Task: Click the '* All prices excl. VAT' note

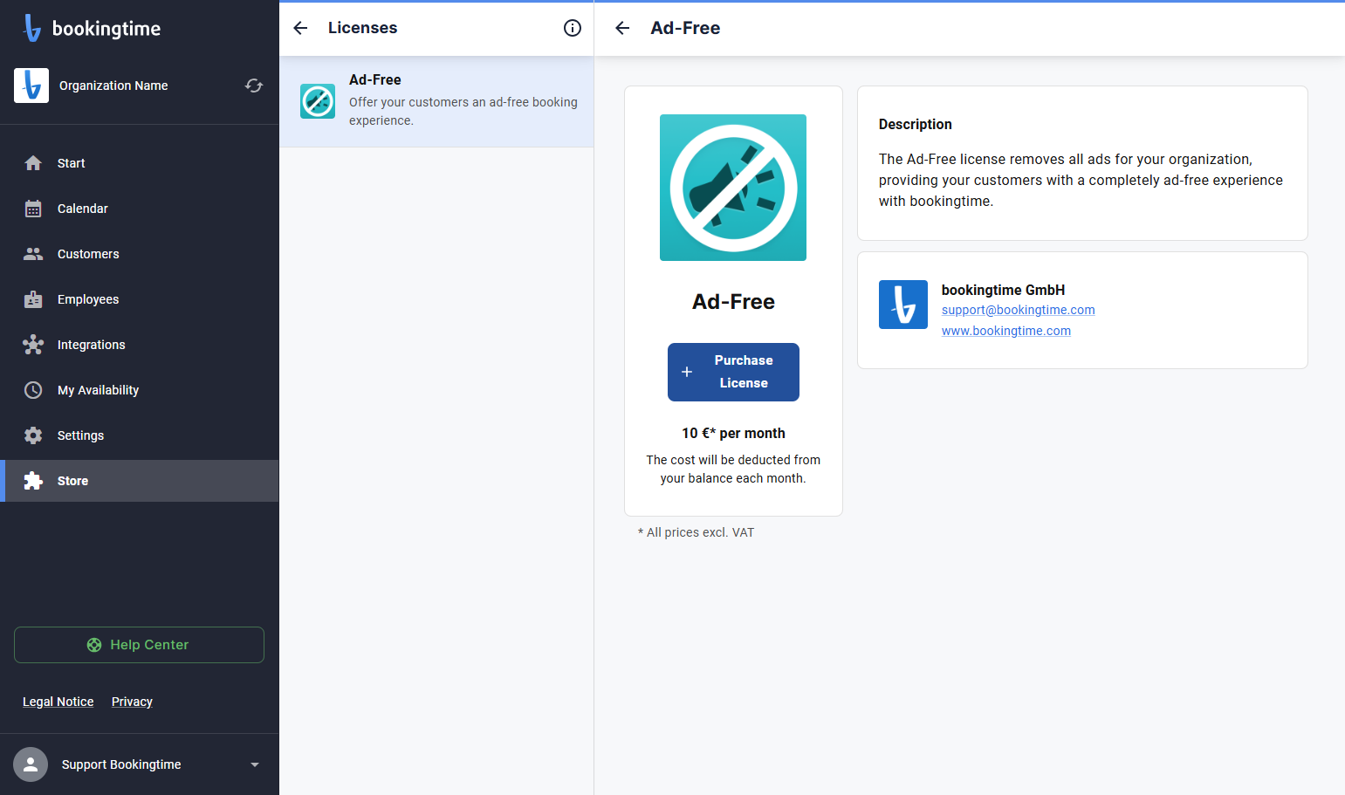Action: (696, 532)
